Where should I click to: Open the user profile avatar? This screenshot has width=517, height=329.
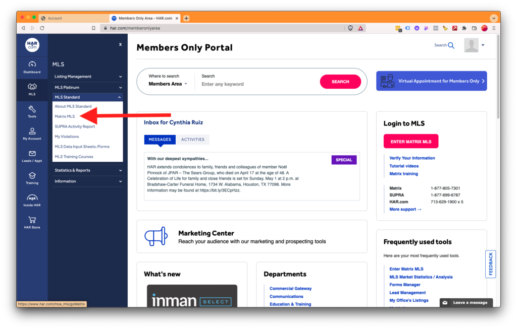[471, 45]
